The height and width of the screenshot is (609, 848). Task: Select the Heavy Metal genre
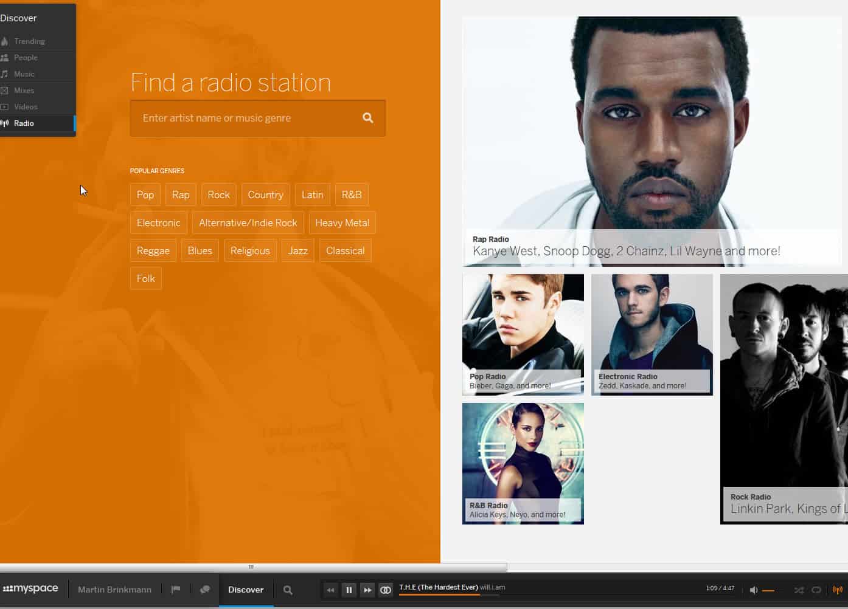tap(342, 222)
